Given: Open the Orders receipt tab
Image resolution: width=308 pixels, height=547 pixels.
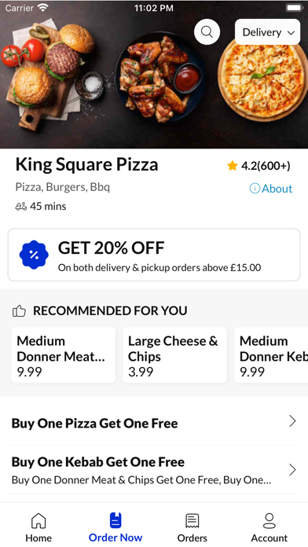Looking at the screenshot, I should (x=192, y=527).
